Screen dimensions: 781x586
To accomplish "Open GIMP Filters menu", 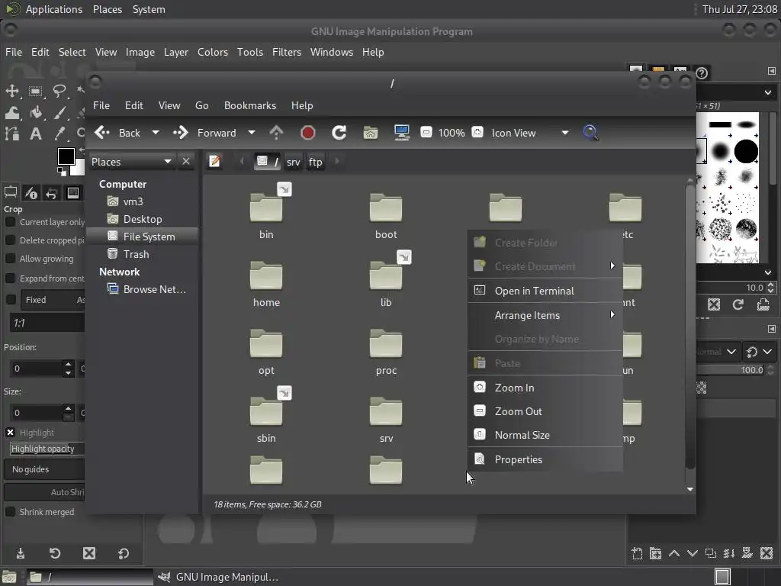I will 287,52.
